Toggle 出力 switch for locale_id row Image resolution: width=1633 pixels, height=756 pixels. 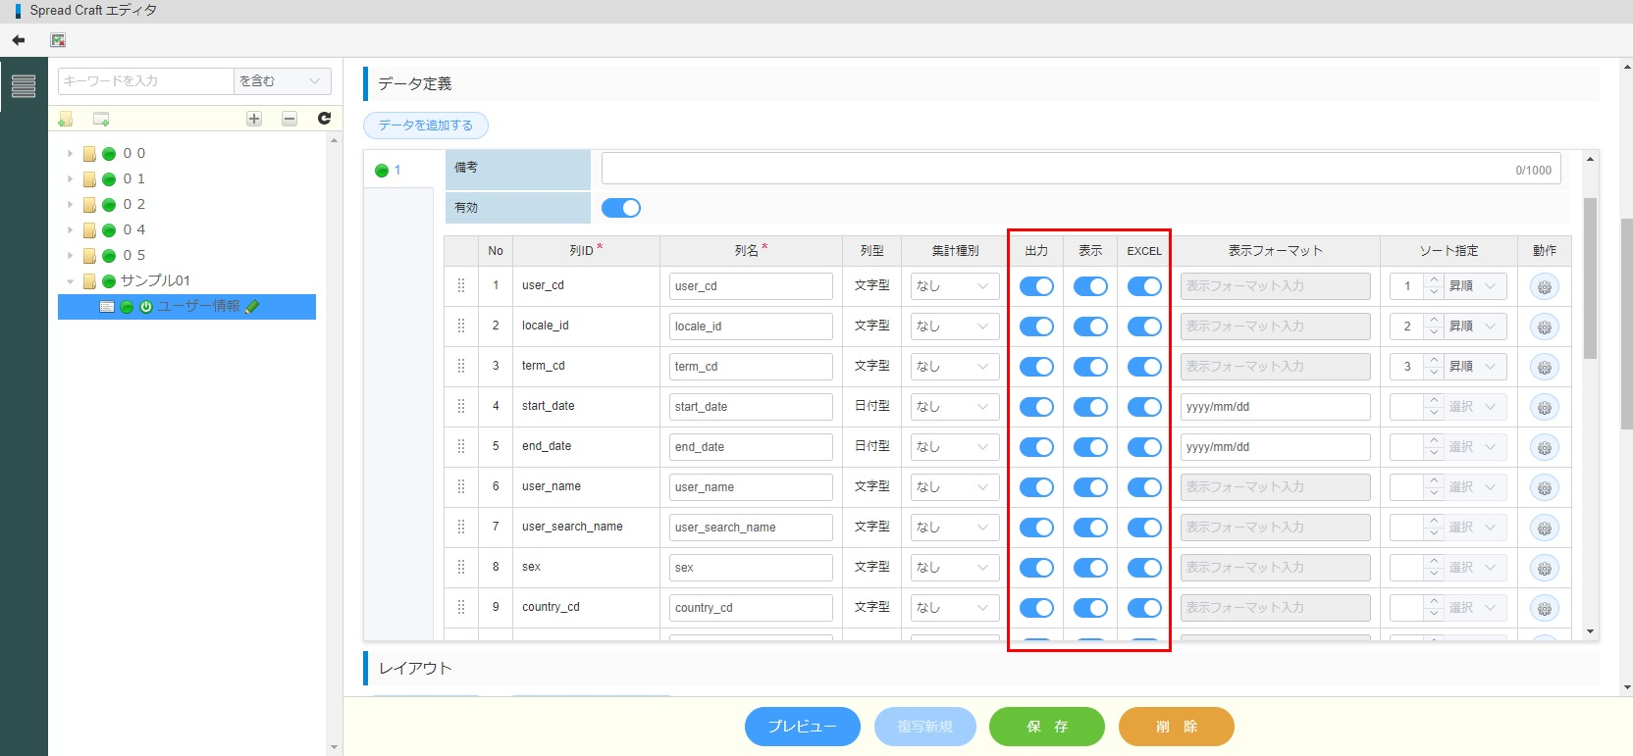[x=1036, y=327]
